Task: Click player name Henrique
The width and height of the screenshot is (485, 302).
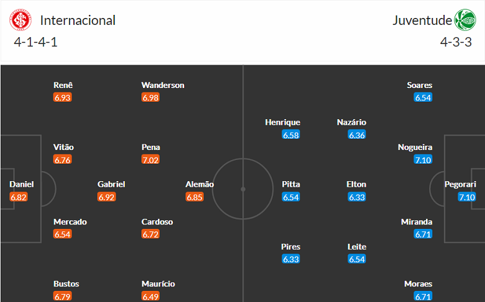Action: click(282, 122)
